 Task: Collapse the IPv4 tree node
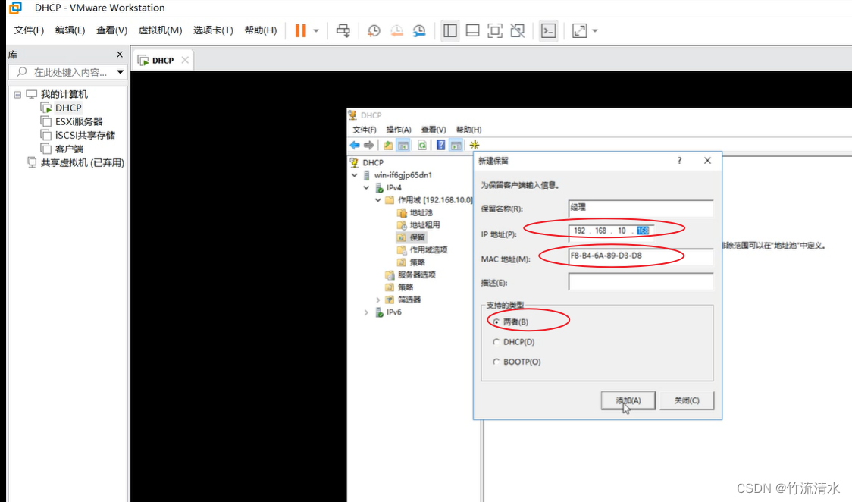point(366,187)
